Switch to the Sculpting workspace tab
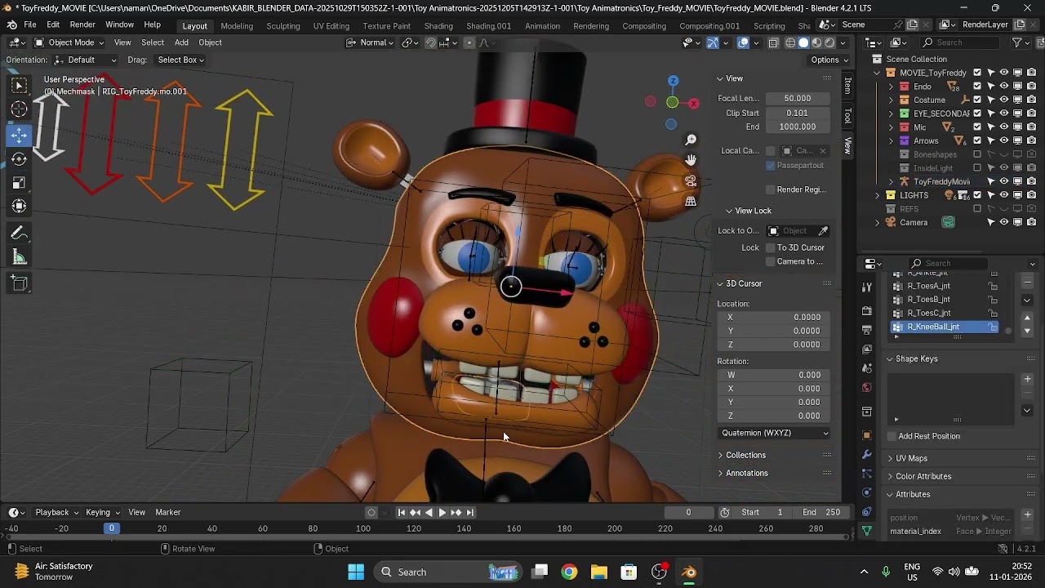The width and height of the screenshot is (1045, 588). [283, 26]
